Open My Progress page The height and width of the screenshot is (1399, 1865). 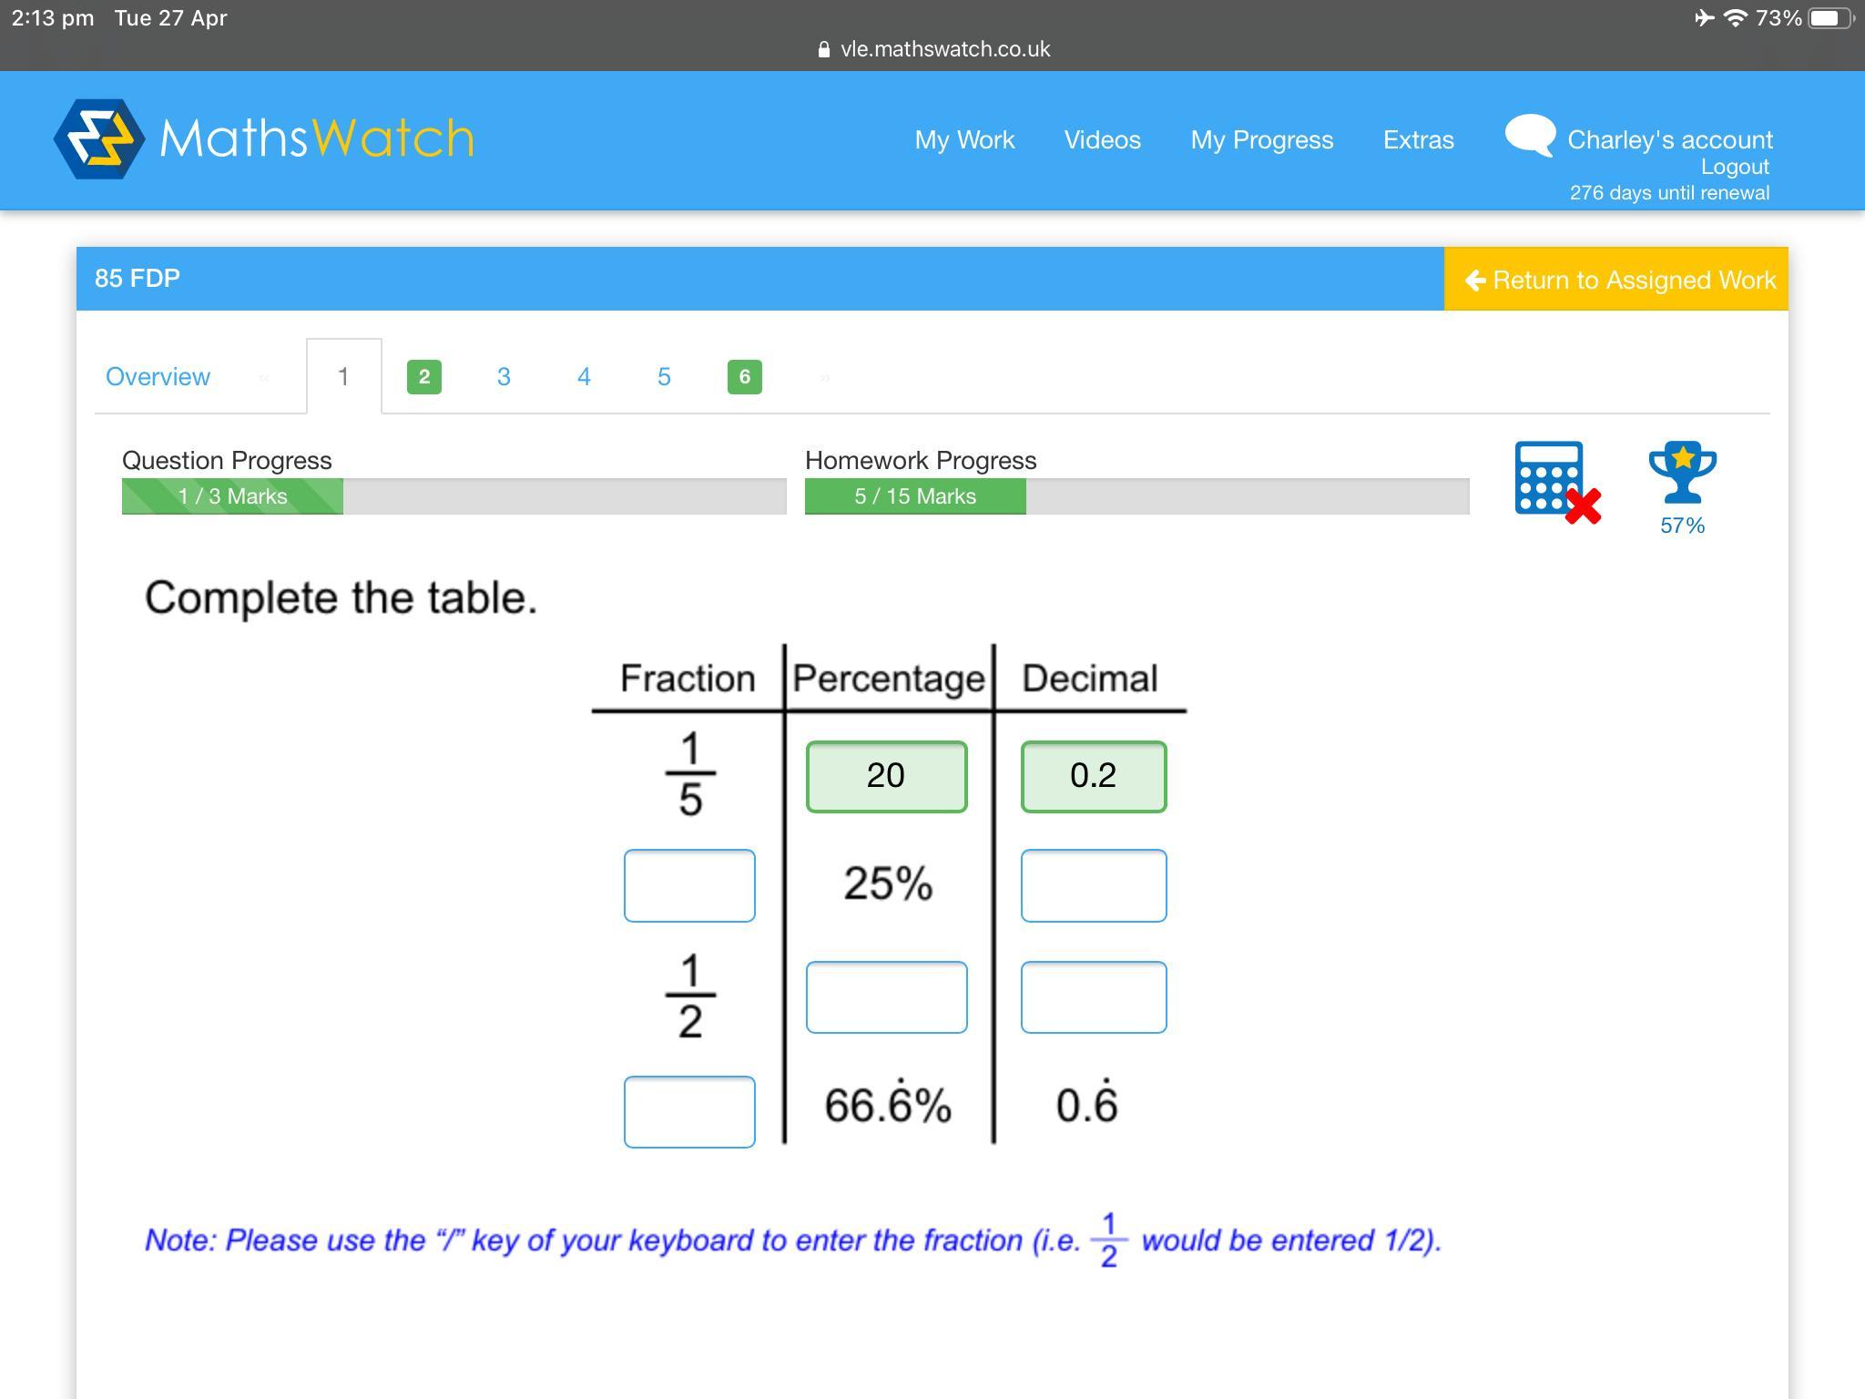click(x=1261, y=139)
